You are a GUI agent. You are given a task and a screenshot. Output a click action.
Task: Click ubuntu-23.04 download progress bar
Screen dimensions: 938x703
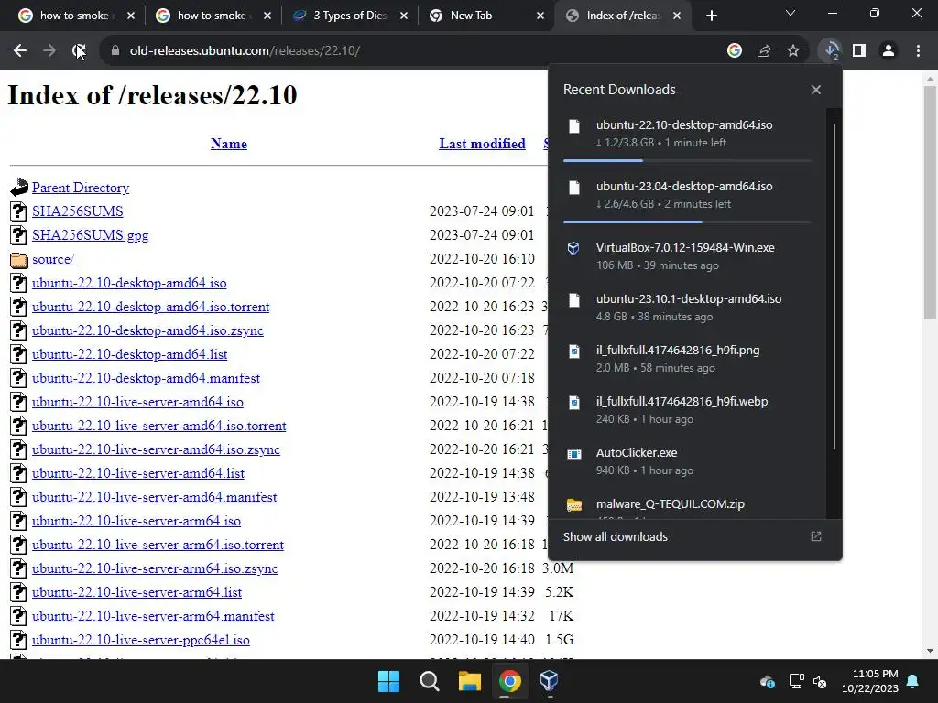(x=687, y=222)
